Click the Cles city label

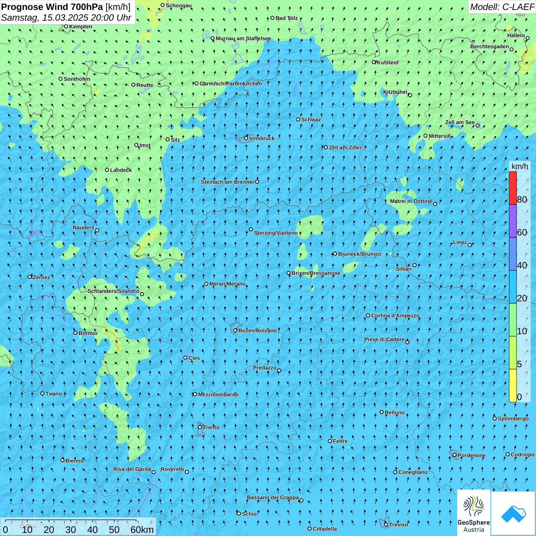pyautogui.click(x=194, y=358)
